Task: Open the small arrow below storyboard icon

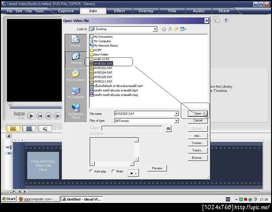Action: tap(9, 153)
